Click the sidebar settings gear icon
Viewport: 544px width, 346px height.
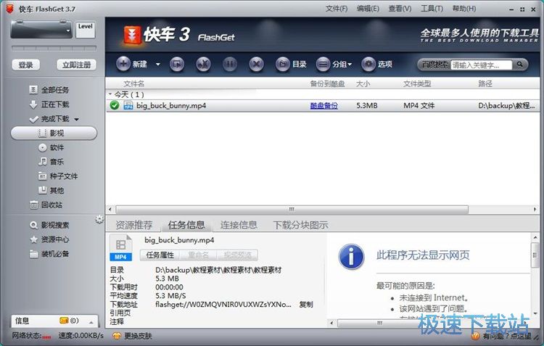[x=99, y=219]
